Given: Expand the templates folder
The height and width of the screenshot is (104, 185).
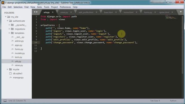Looking at the screenshot, I should coord(9,33).
